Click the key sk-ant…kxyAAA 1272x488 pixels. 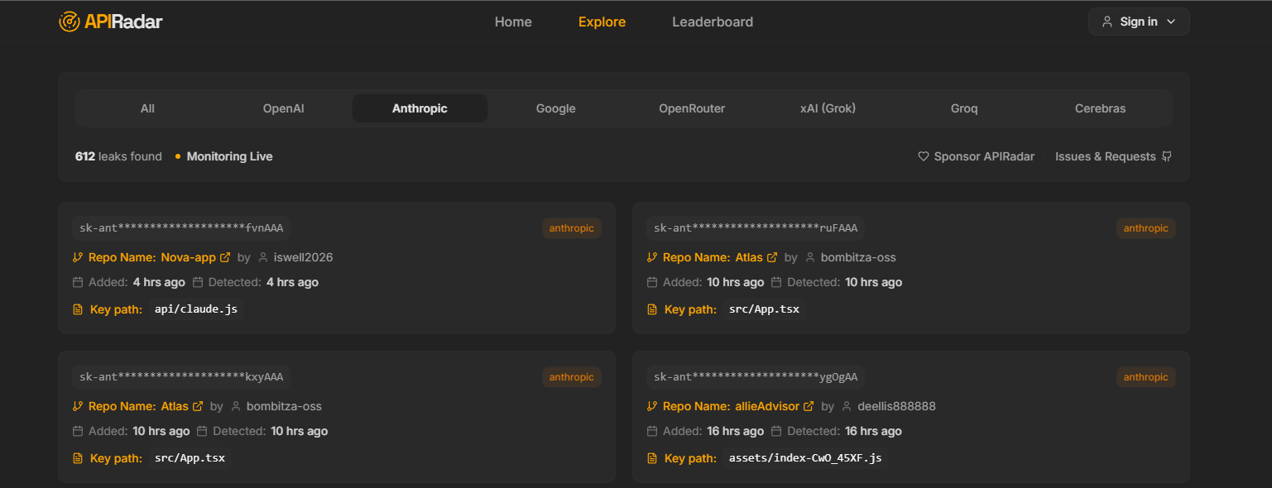(181, 377)
